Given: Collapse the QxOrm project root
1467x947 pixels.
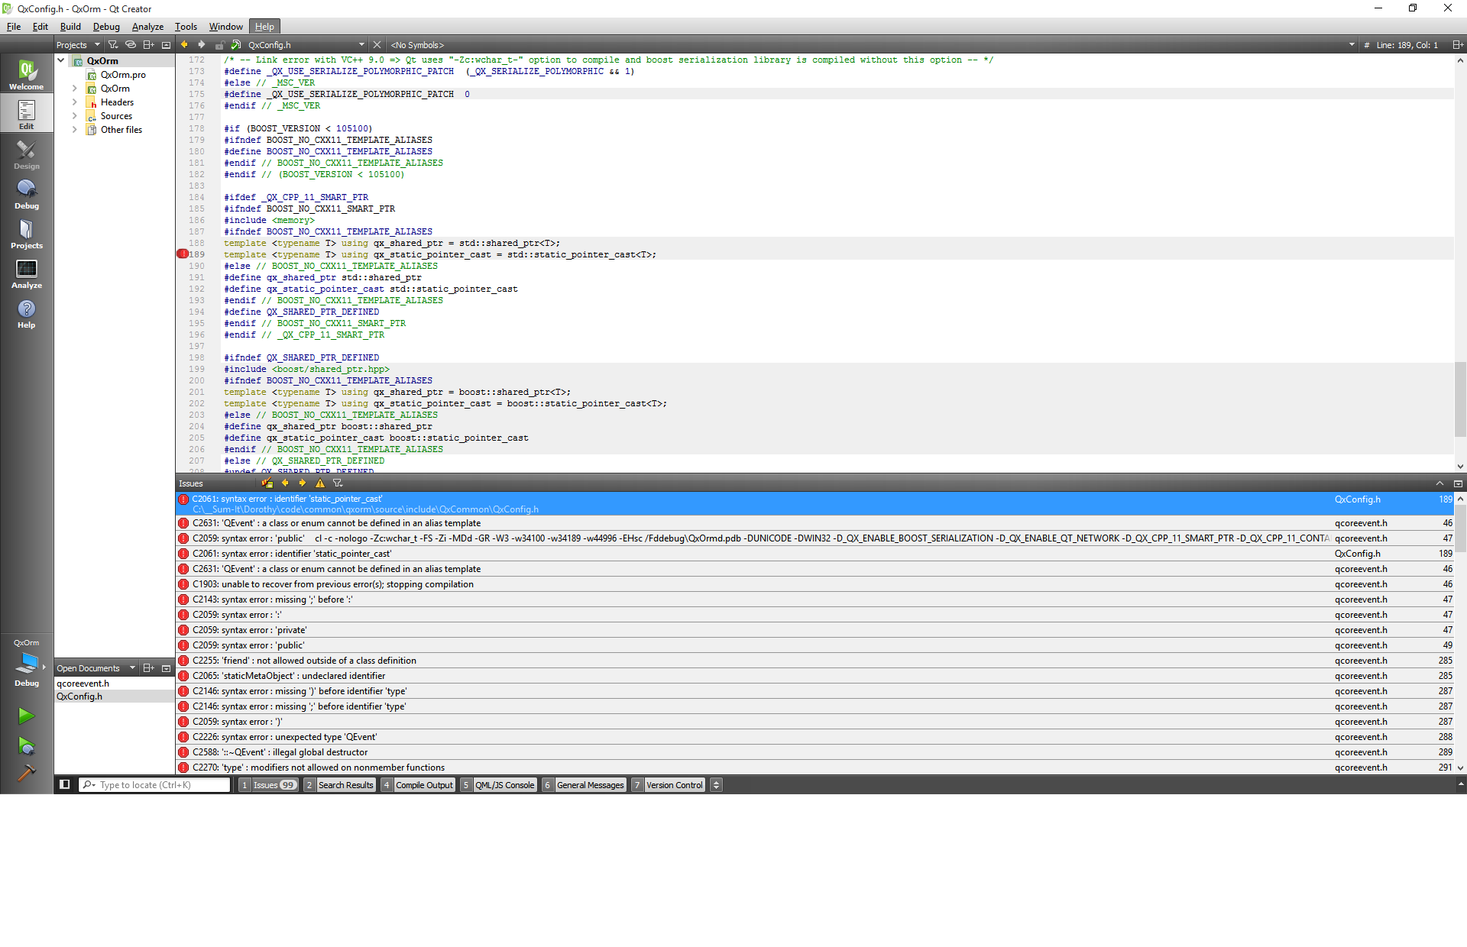Looking at the screenshot, I should tap(61, 60).
